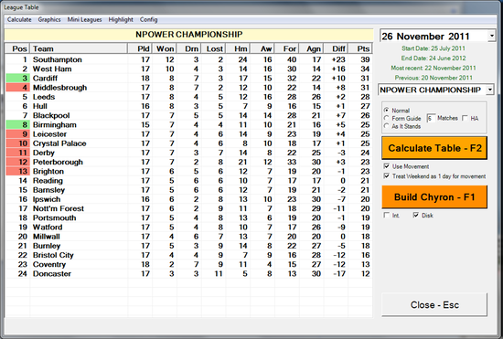Screen dimensions: 503x339
Task: Click the Build Chyron - F1 button
Action: click(x=434, y=197)
